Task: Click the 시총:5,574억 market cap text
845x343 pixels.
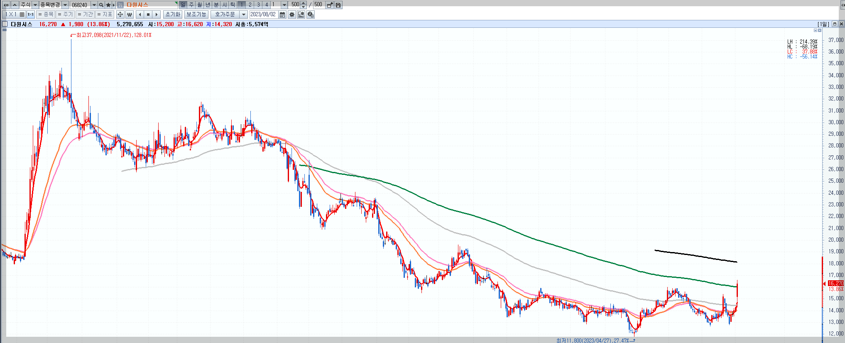Action: point(252,24)
